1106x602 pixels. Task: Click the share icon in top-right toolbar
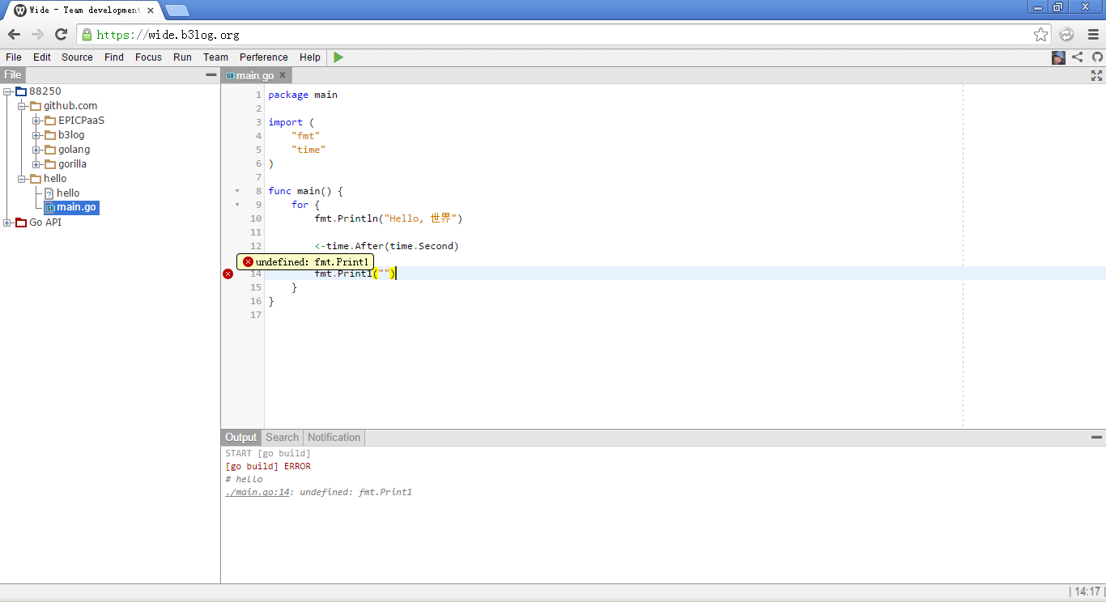[1077, 57]
